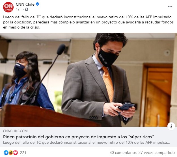Click the 12 h post timestamp

(19, 9)
